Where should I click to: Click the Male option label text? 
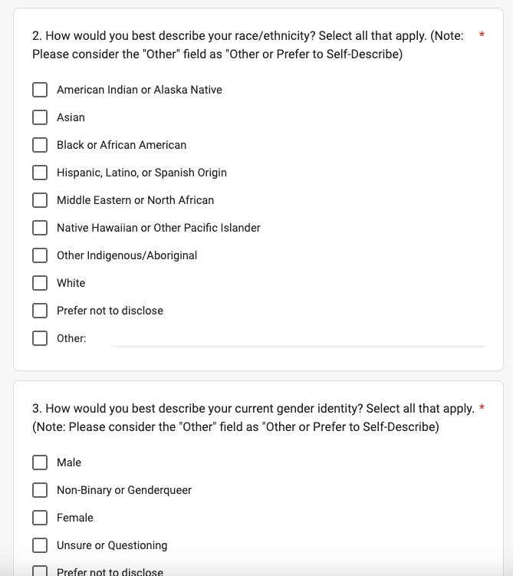pyautogui.click(x=69, y=462)
